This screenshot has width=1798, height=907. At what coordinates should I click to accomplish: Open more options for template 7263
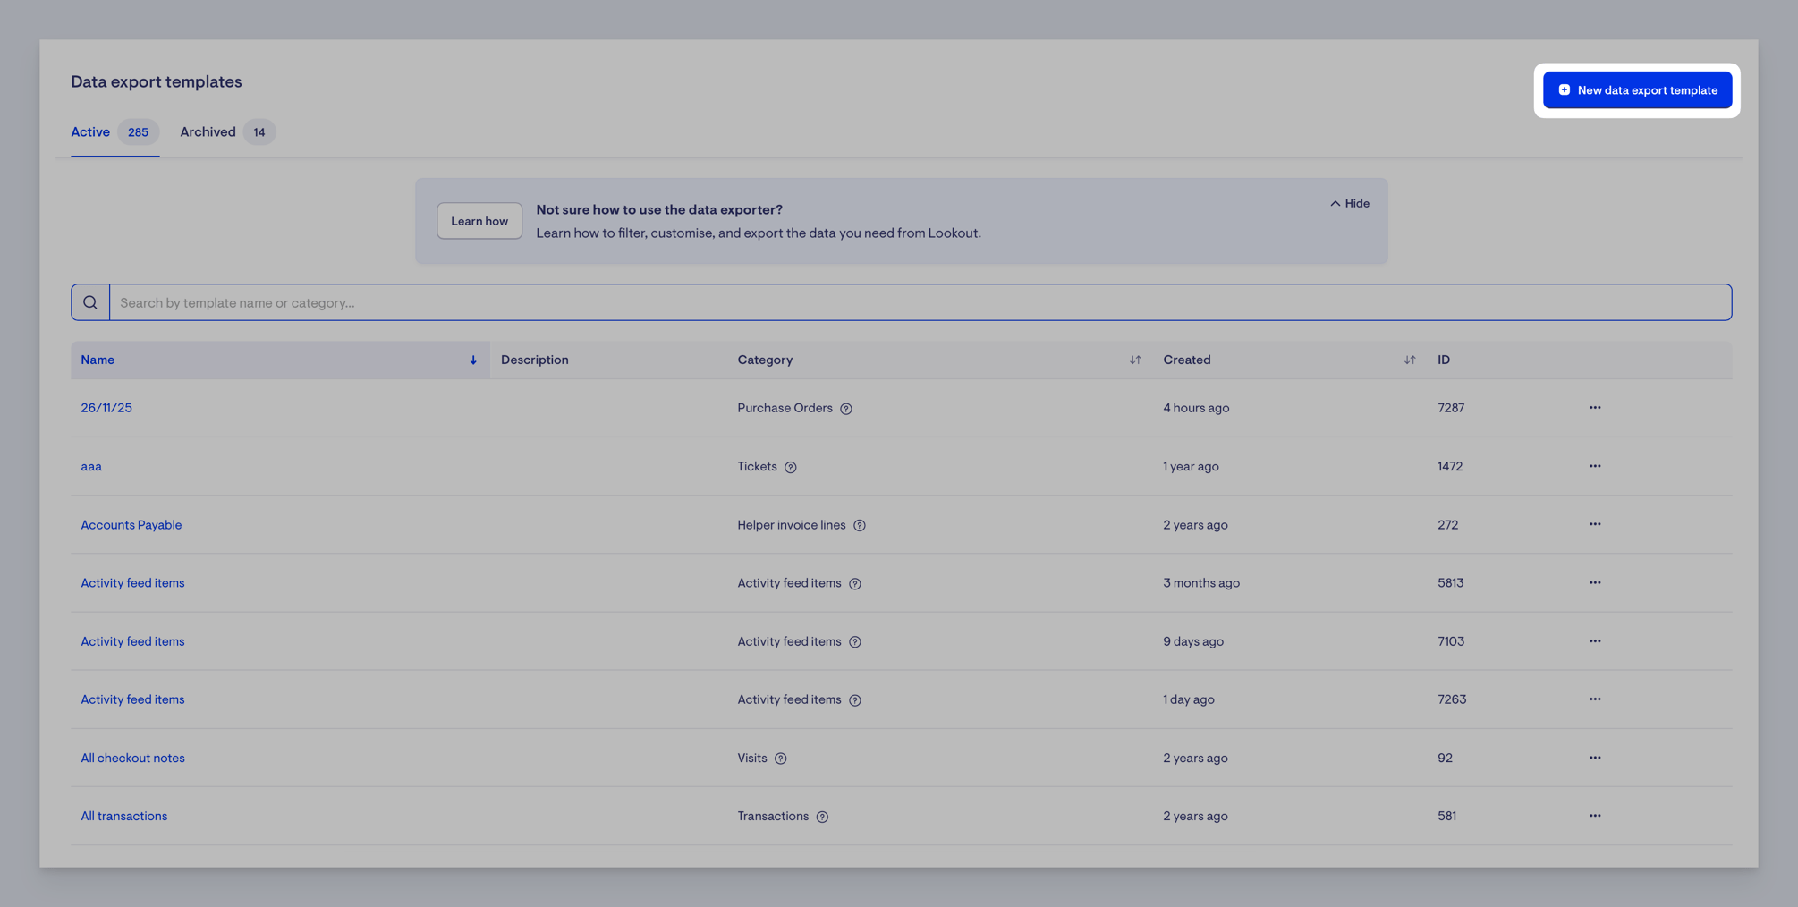coord(1595,699)
